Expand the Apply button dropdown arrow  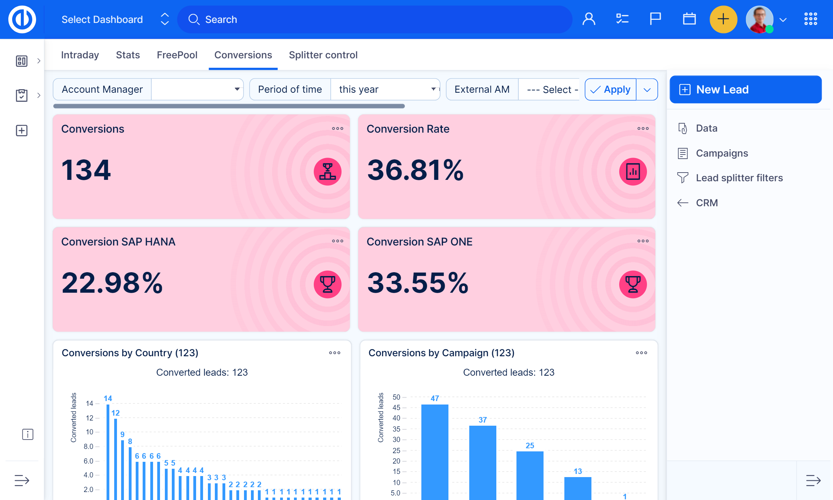tap(647, 90)
